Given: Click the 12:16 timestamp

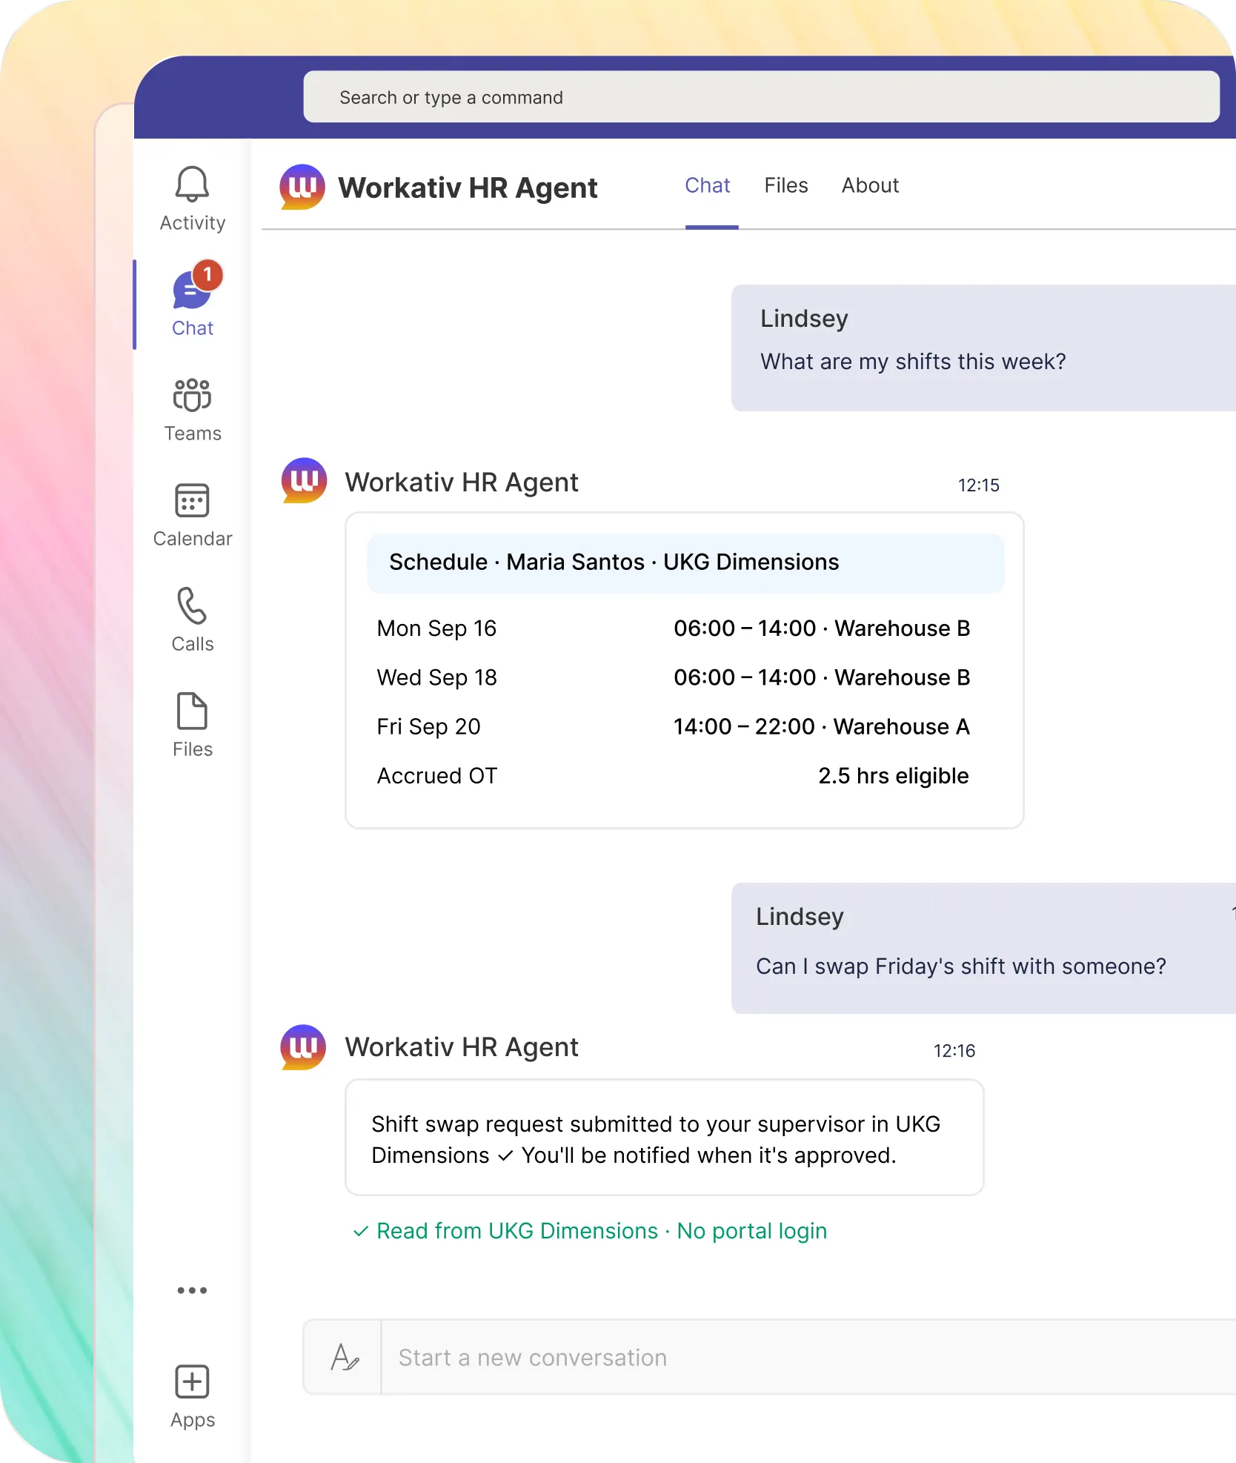Looking at the screenshot, I should (x=954, y=1051).
